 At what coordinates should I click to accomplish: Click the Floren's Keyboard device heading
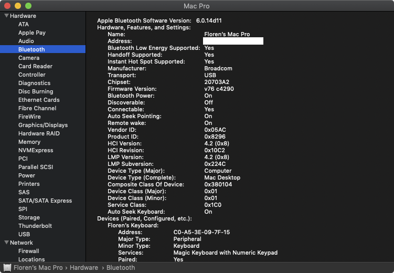click(x=133, y=225)
